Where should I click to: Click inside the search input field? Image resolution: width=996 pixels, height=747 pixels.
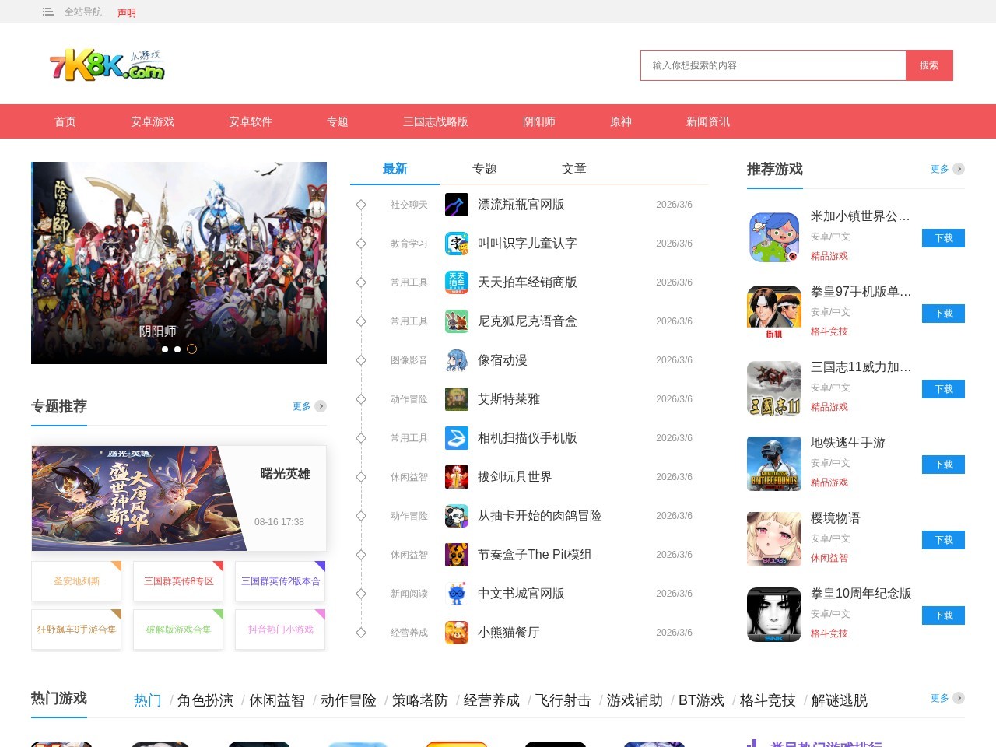773,65
